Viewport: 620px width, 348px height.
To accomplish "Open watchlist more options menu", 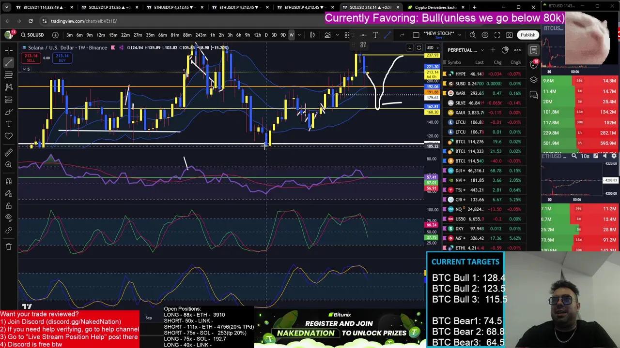I will 517,50.
